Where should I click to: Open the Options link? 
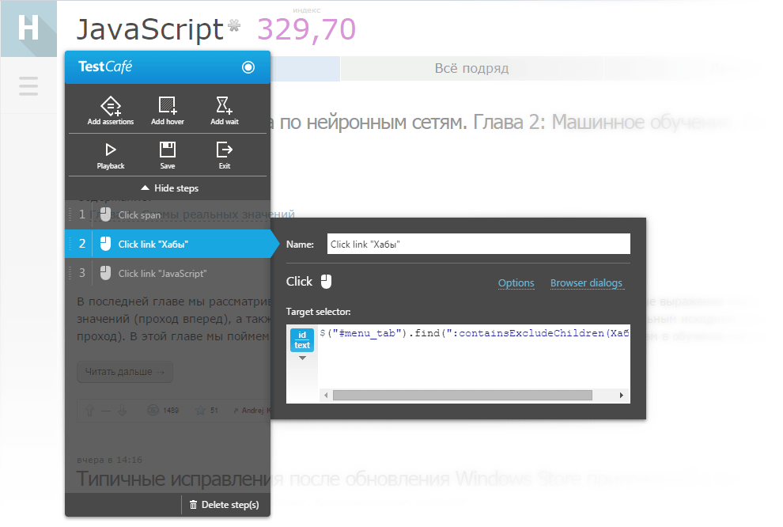tap(516, 283)
